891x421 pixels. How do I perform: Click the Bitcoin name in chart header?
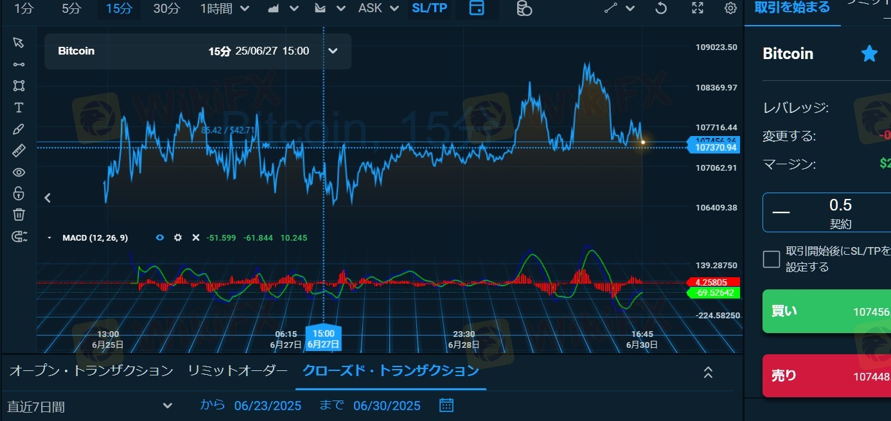tap(76, 51)
